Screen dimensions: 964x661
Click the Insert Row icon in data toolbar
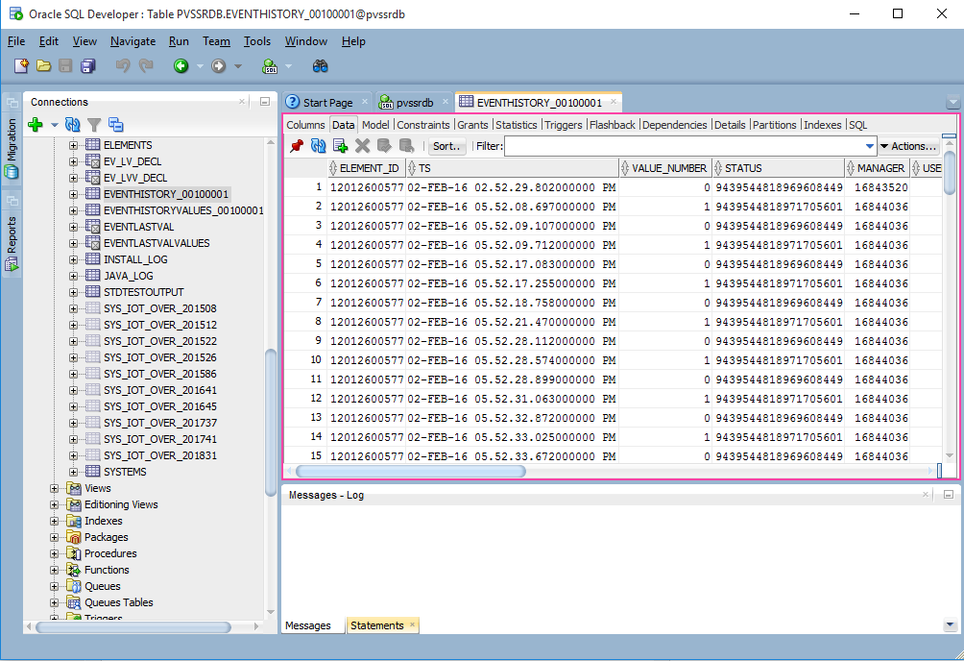pyautogui.click(x=340, y=146)
